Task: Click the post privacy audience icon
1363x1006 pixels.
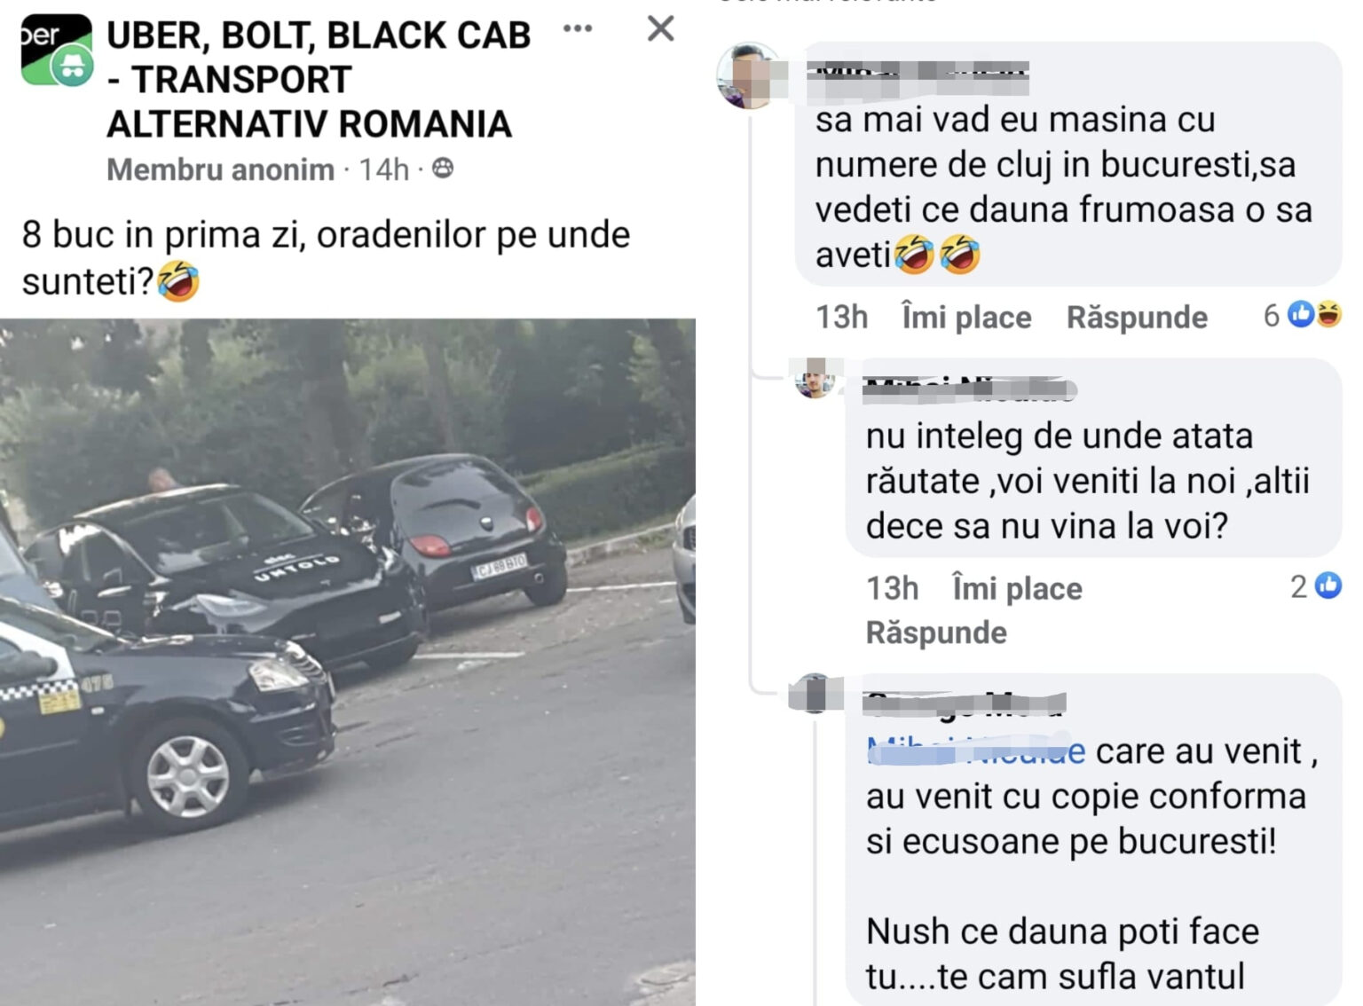Action: pyautogui.click(x=443, y=168)
